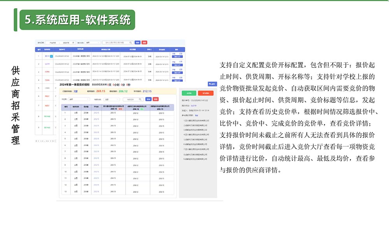Click the blue badge icon in the first row status
This screenshot has width=389, height=241.
[52, 56]
